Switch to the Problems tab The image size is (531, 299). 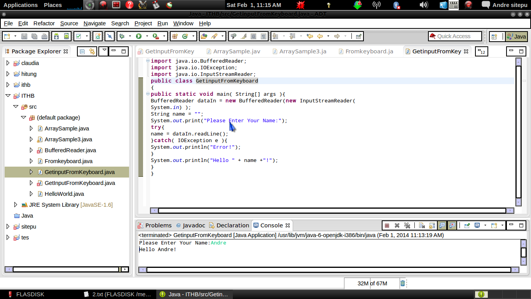[x=157, y=225]
